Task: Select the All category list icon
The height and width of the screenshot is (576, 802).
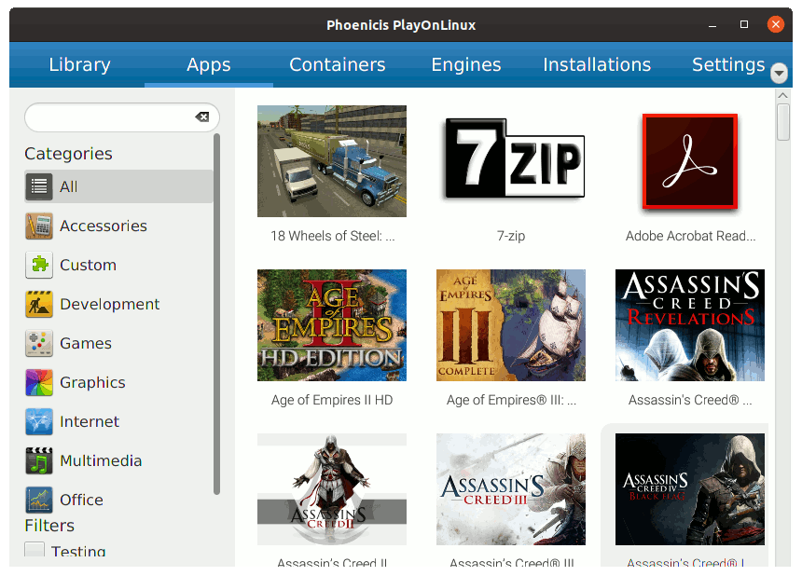Action: pyautogui.click(x=39, y=186)
